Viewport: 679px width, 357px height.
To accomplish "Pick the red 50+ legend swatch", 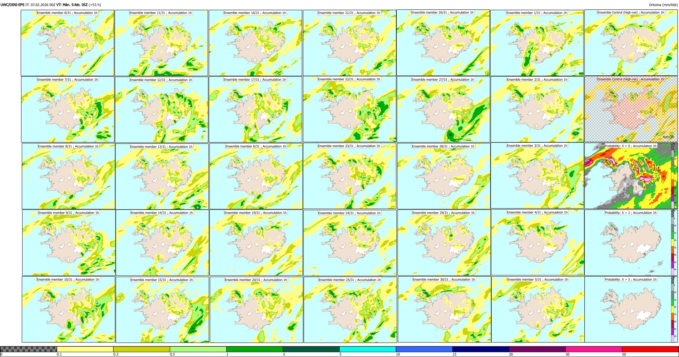I will click(650, 349).
